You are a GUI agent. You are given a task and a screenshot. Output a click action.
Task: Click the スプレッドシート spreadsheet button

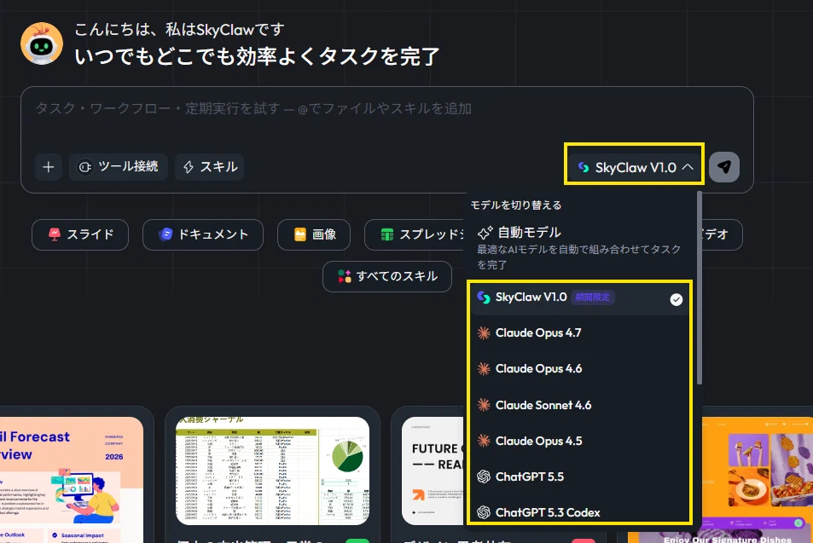pyautogui.click(x=415, y=234)
